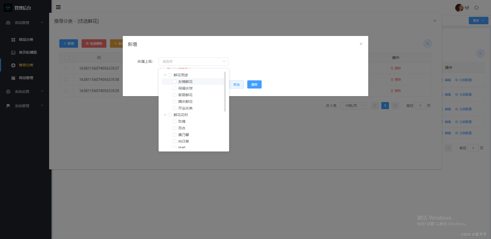
Task: Click the trash icon for row 1638115607405633538
Action: pyautogui.click(x=392, y=80)
